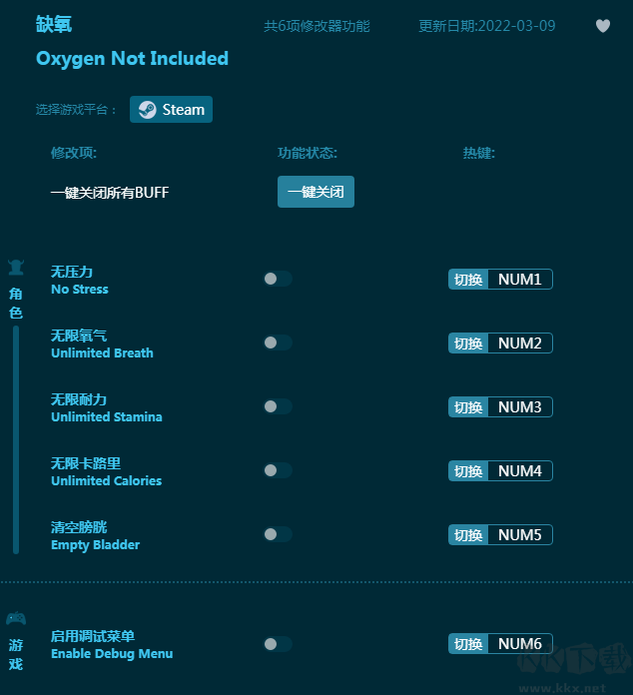
Task: Enable the Debug Menu toggle
Action: click(278, 644)
